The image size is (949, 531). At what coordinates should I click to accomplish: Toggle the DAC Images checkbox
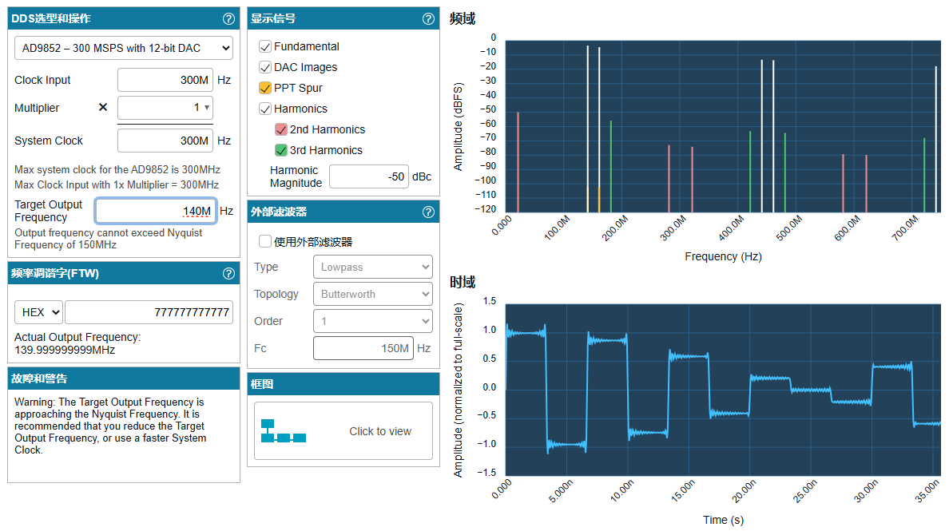coord(265,67)
